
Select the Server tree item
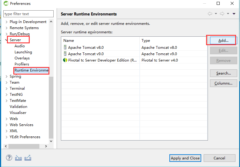(x=15, y=40)
